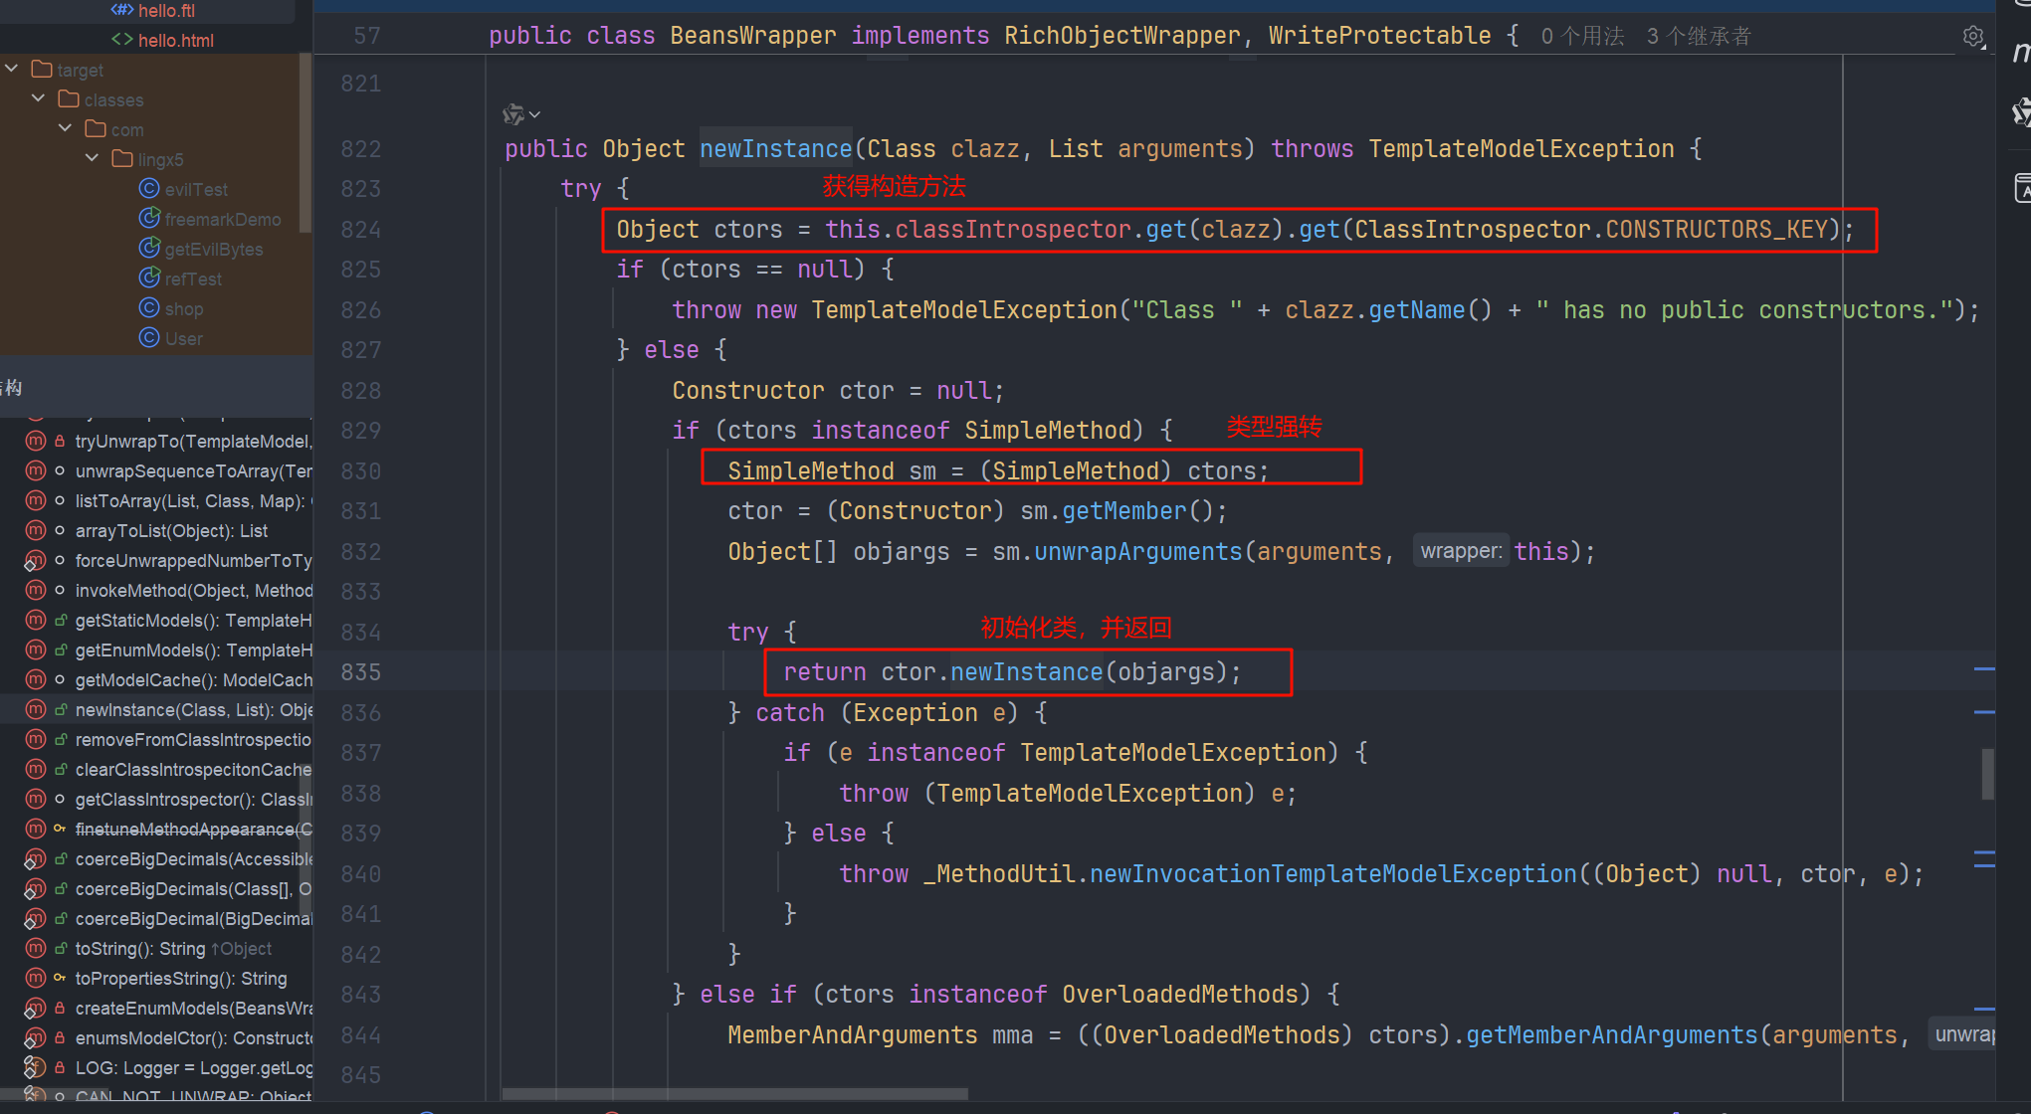The image size is (2031, 1114).
Task: Open the reader mode gear settings icon
Action: pyautogui.click(x=1973, y=37)
